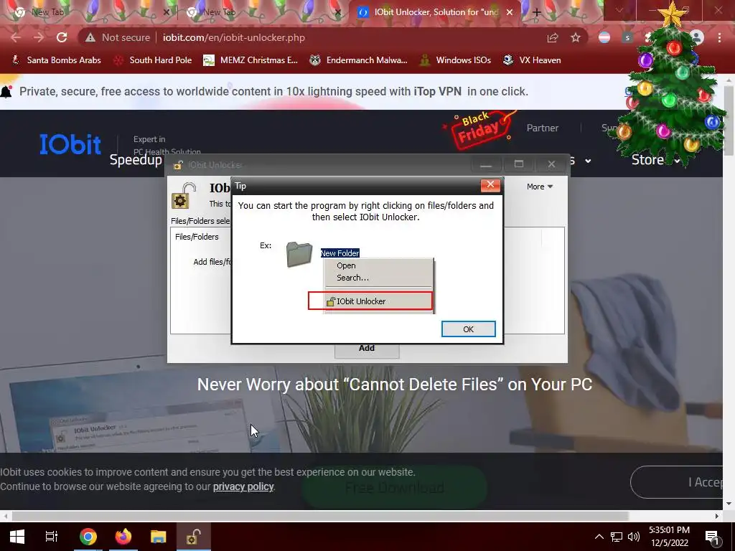
Task: Click the gray S extension icon
Action: 627,37
